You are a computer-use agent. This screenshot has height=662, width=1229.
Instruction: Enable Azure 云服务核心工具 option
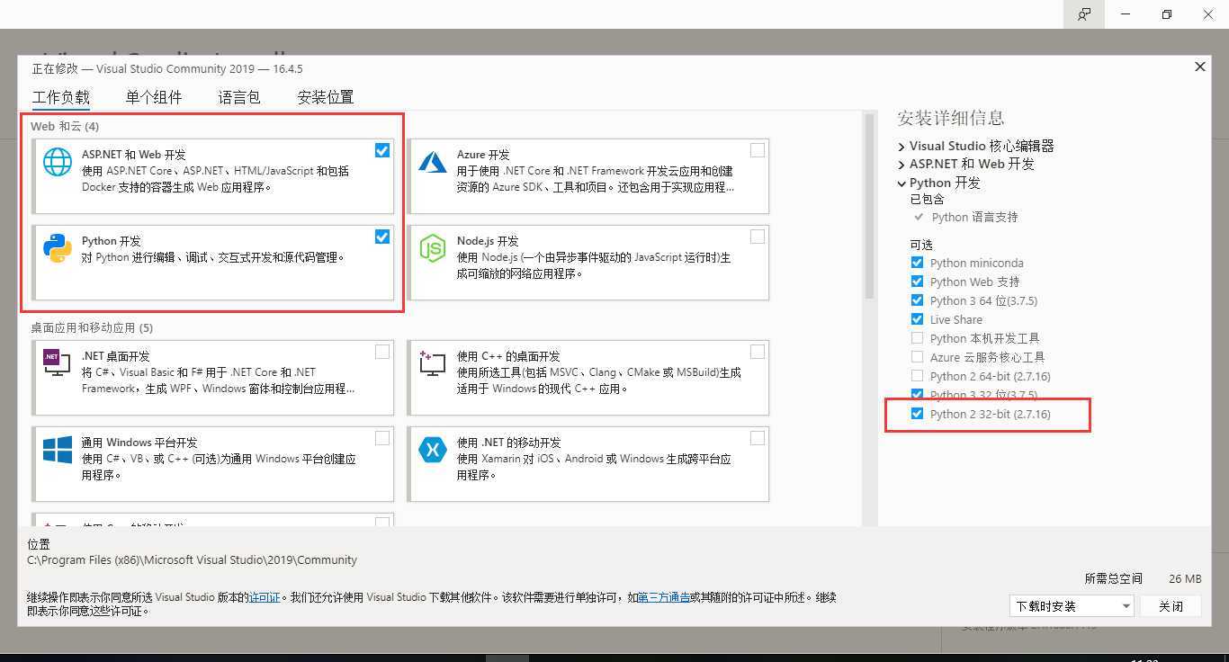click(x=917, y=357)
